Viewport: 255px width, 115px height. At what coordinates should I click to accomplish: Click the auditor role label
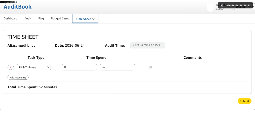click(x=220, y=9)
